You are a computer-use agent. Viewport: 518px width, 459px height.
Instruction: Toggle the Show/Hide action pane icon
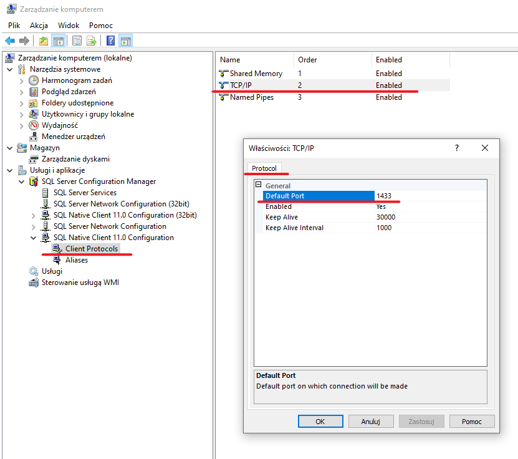[126, 41]
